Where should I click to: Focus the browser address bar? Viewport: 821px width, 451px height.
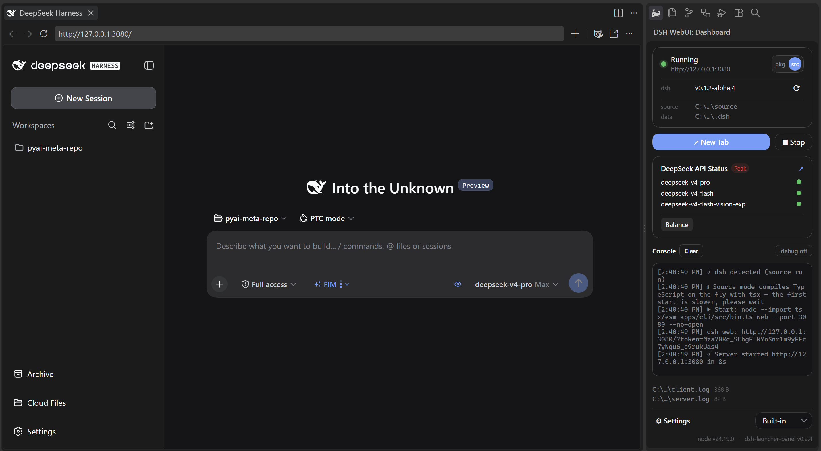pos(309,34)
